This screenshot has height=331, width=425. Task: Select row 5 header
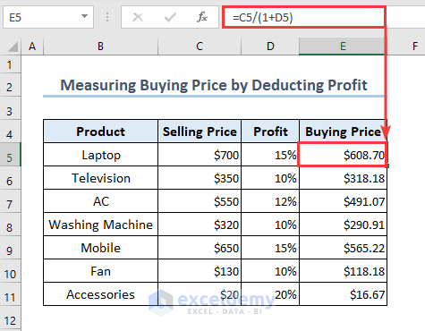(x=10, y=155)
